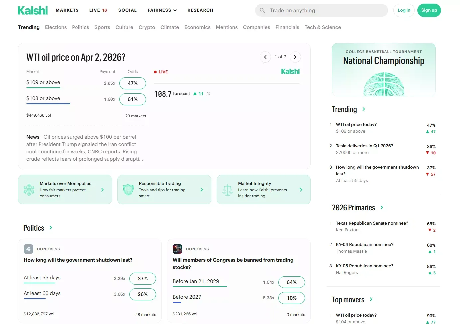Expand the Politics section chevron
The width and height of the screenshot is (460, 327).
[51, 228]
